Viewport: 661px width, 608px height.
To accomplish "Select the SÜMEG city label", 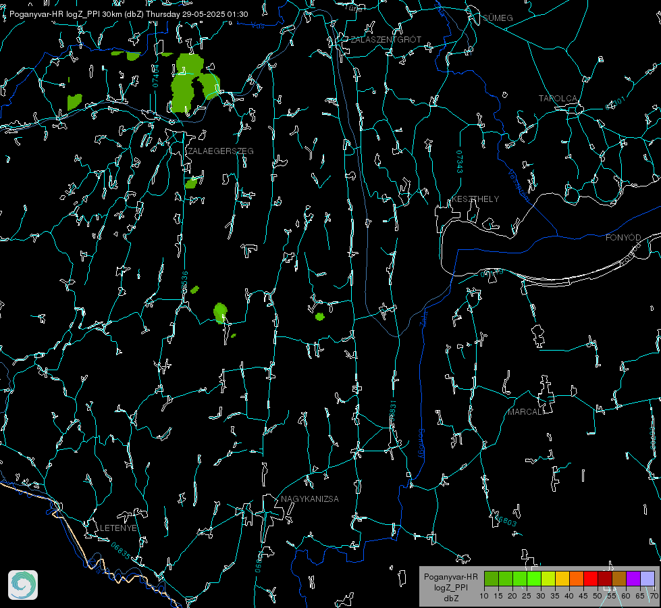I will tap(498, 18).
